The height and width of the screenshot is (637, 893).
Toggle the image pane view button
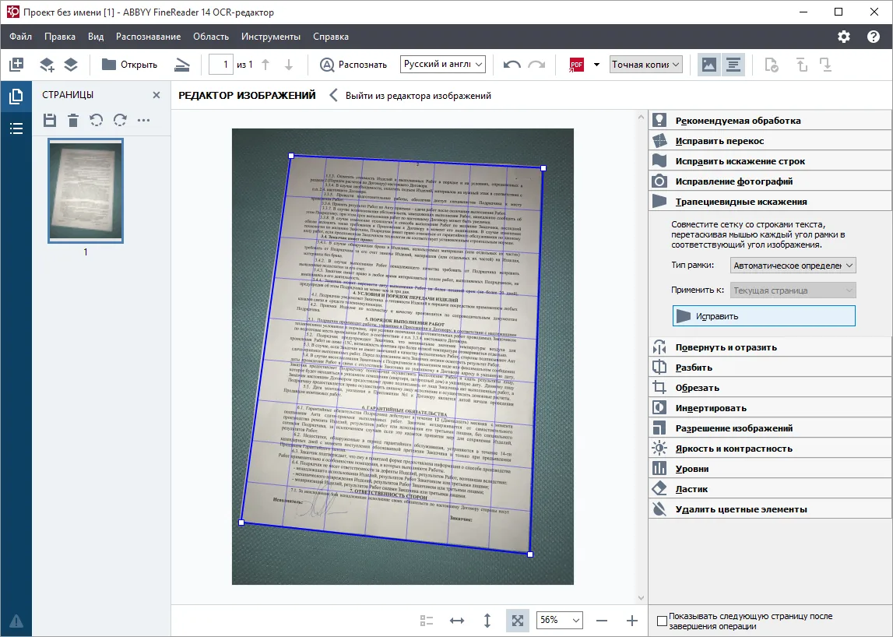tap(709, 65)
